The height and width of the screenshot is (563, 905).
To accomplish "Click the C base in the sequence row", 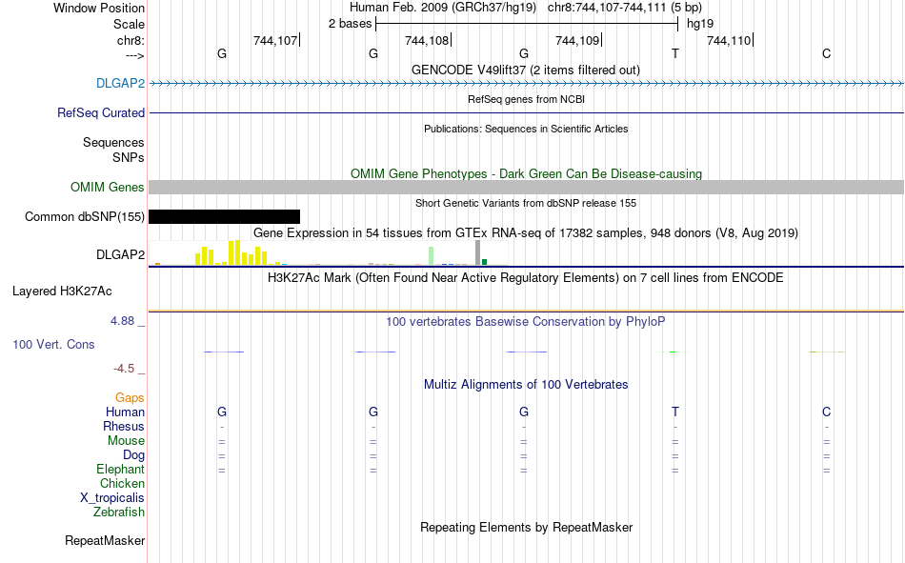I will (x=827, y=53).
